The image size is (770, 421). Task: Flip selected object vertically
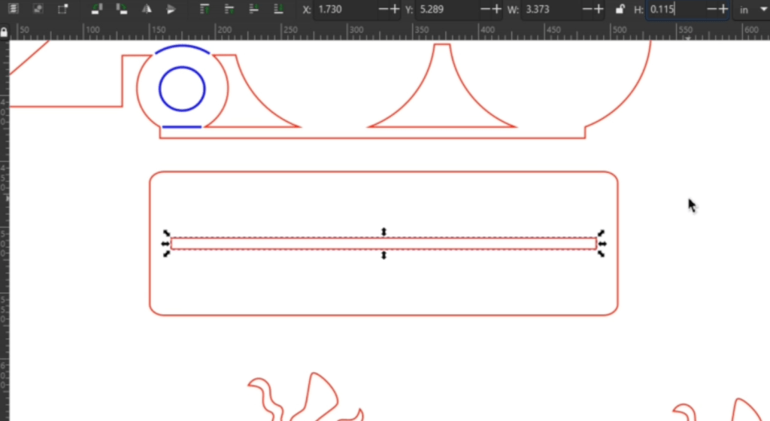(x=171, y=9)
